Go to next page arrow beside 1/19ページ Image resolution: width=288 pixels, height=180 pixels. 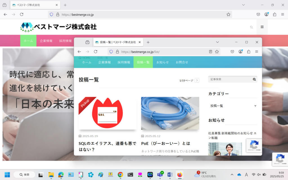point(197,80)
